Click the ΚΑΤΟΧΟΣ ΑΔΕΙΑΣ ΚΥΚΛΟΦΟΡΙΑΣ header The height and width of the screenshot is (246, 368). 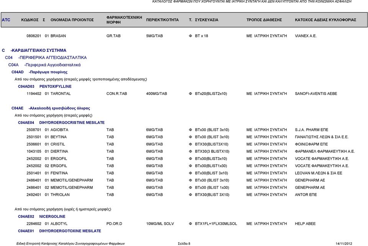(325, 20)
